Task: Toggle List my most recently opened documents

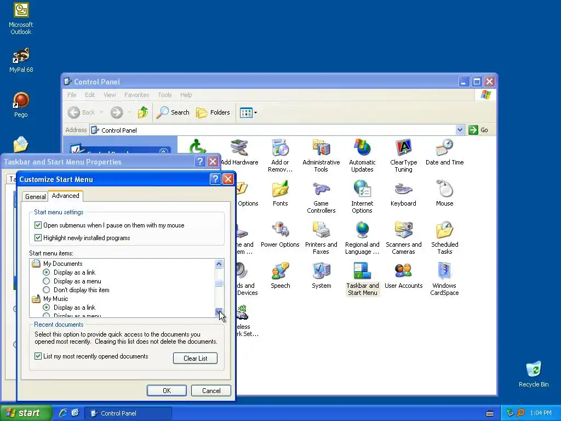Action: pyautogui.click(x=38, y=356)
